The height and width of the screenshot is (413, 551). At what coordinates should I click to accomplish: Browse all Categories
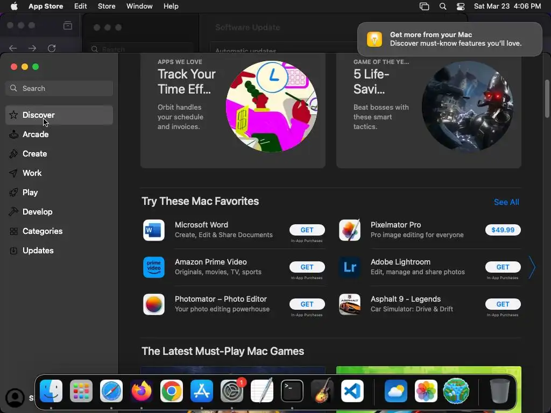point(59,231)
